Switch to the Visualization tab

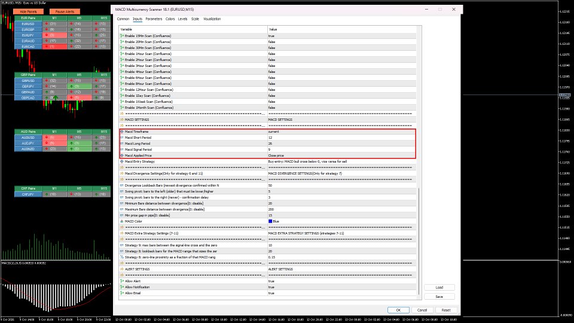pyautogui.click(x=212, y=19)
